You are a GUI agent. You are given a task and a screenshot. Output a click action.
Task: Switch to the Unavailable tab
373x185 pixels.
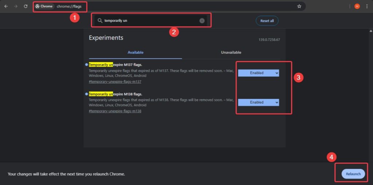click(231, 52)
